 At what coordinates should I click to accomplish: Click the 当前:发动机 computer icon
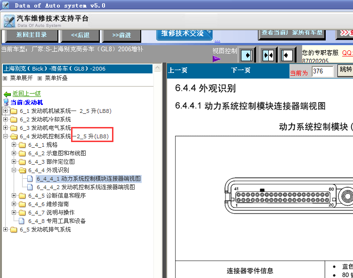[6, 102]
